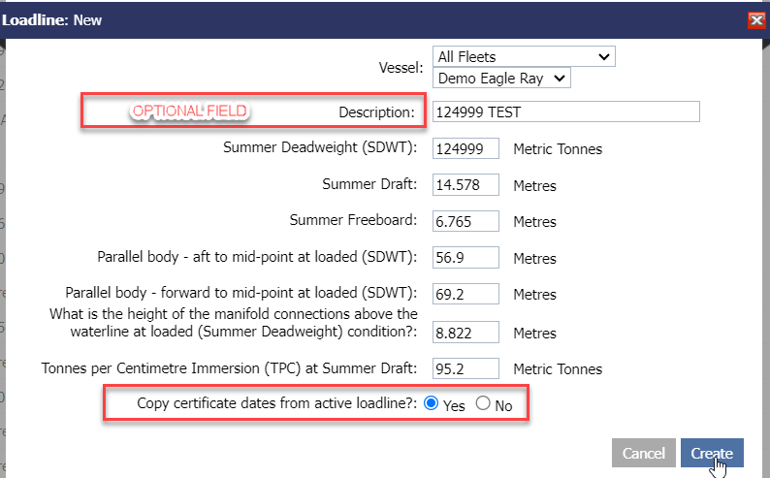This screenshot has height=478, width=770.
Task: Click the Summer Freeboard field showing 6.765
Action: (465, 221)
